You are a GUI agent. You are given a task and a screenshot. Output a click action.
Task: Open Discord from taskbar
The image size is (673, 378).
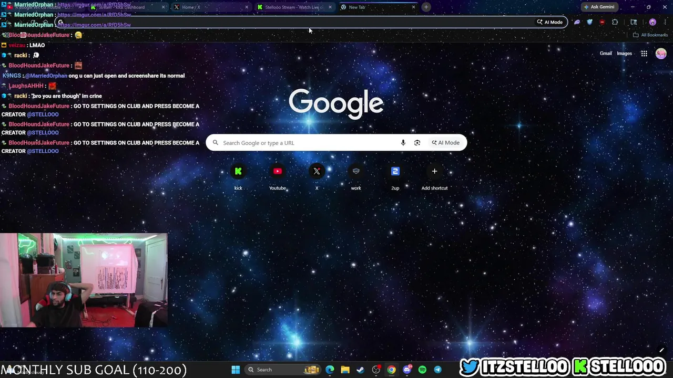click(407, 370)
